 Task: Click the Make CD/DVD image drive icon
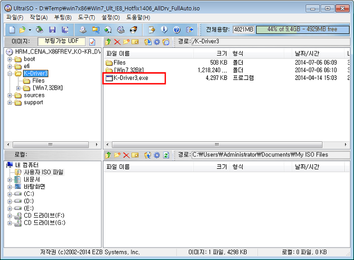click(83, 30)
